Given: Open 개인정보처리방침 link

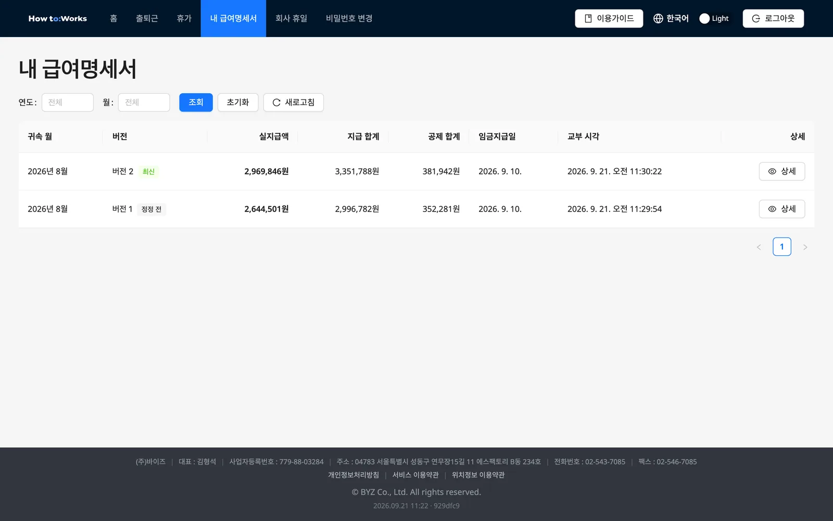Looking at the screenshot, I should pos(354,475).
